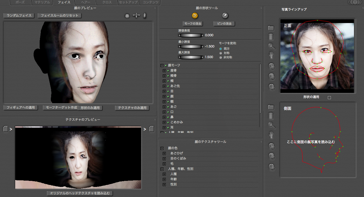Expand the 眉骨 morph group

point(164,70)
